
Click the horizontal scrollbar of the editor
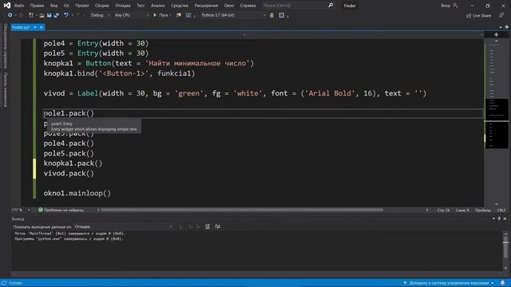[242, 210]
